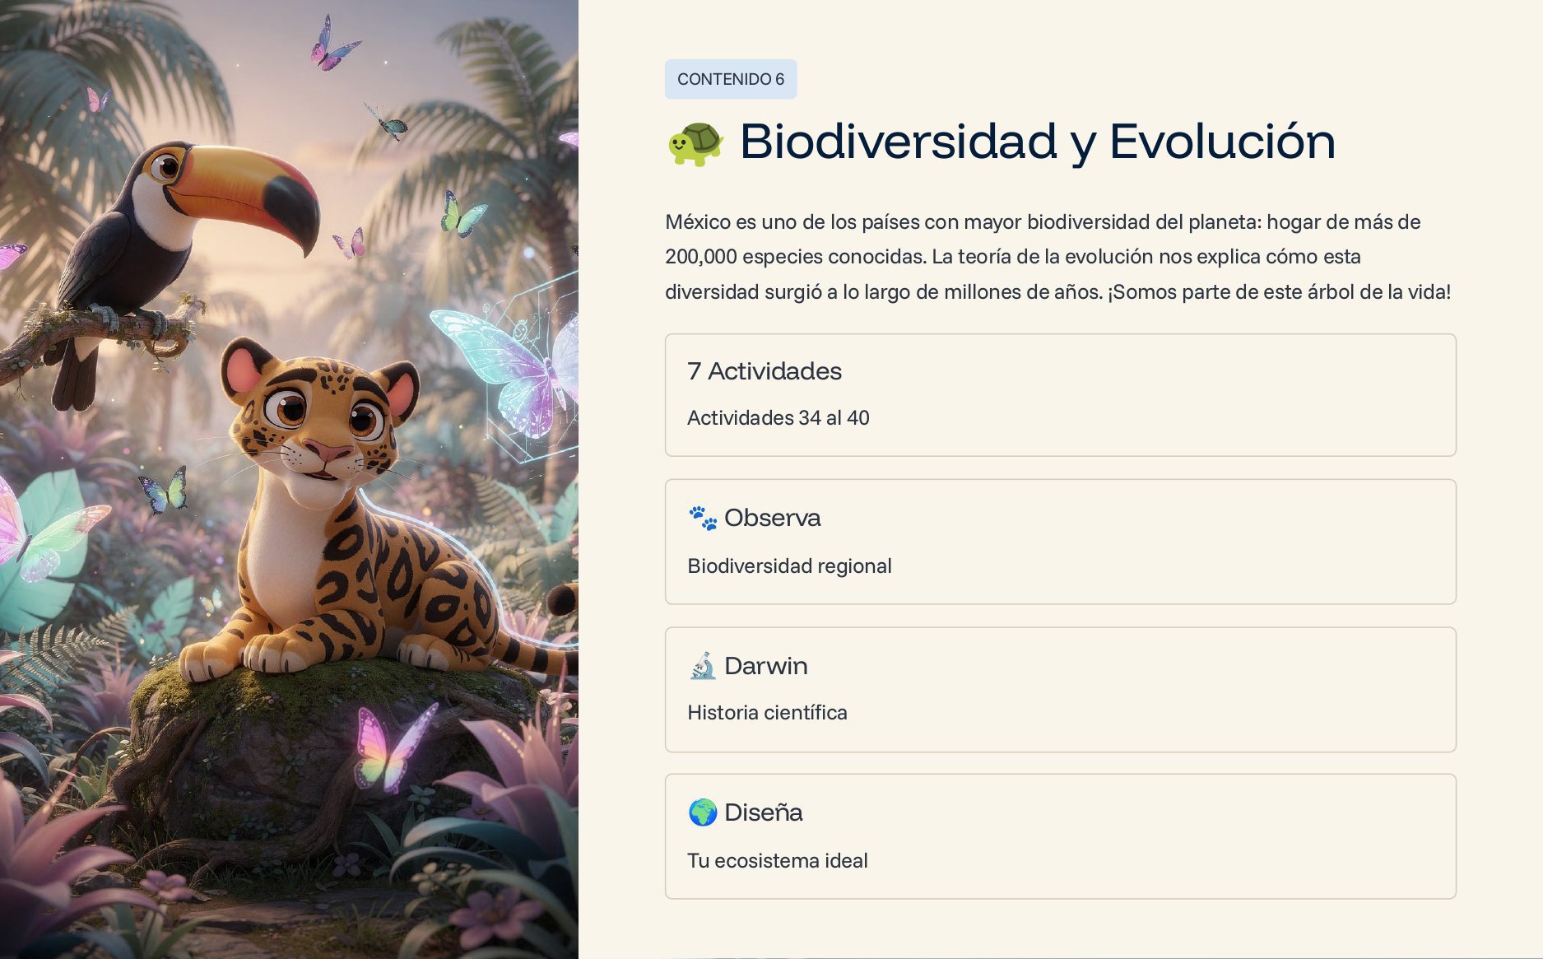Click the paw prints icon next to Observa

point(703,518)
